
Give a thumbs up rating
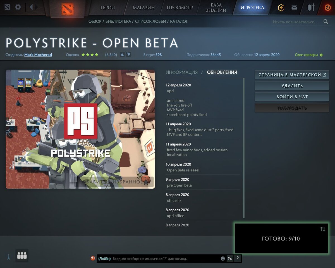[122, 54]
